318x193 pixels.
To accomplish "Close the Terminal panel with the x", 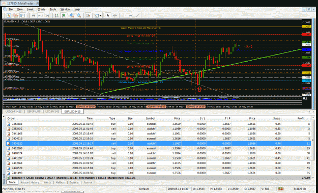I will 4,117.
